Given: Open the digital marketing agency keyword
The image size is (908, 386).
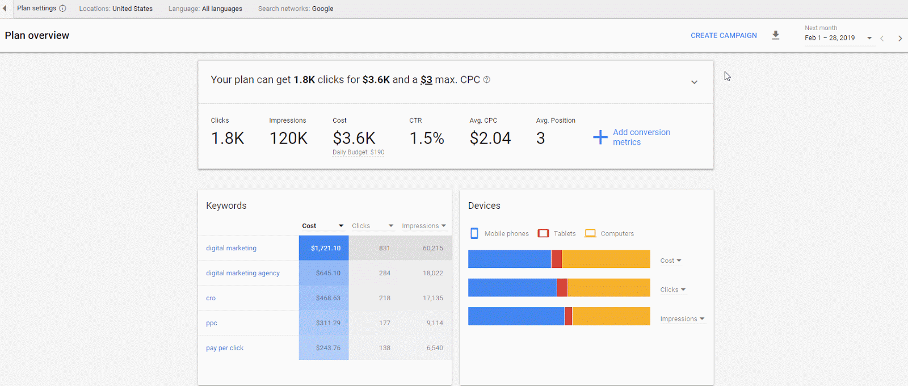Looking at the screenshot, I should coord(243,273).
